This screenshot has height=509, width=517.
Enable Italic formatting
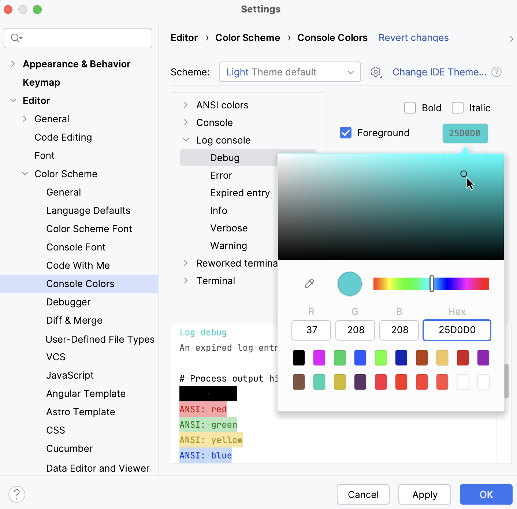(x=458, y=108)
